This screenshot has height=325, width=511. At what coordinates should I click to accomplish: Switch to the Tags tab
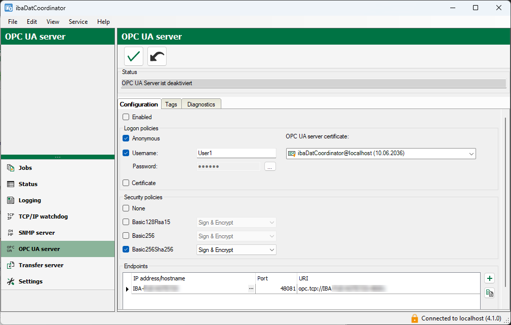(171, 104)
